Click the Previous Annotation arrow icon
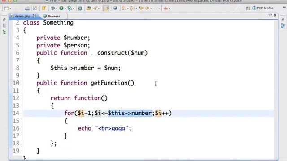 [x=132, y=8]
